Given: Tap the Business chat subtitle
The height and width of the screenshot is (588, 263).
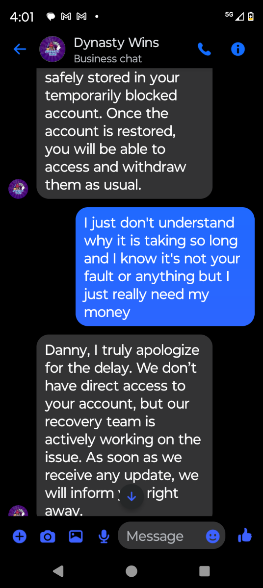Looking at the screenshot, I should pos(107,59).
